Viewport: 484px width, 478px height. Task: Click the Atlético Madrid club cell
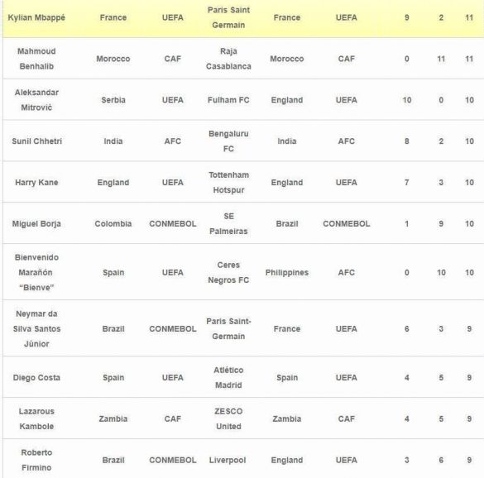coord(228,378)
